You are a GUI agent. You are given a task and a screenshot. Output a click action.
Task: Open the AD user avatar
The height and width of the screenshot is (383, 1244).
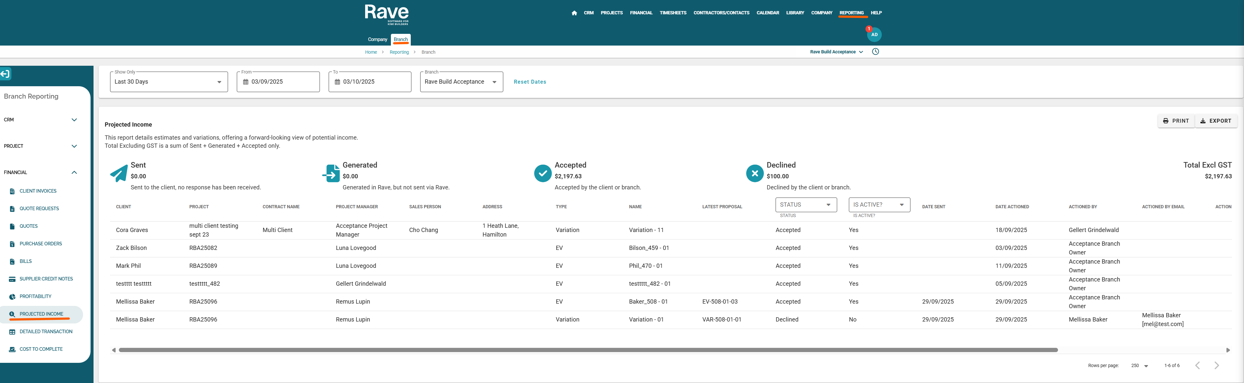click(874, 35)
